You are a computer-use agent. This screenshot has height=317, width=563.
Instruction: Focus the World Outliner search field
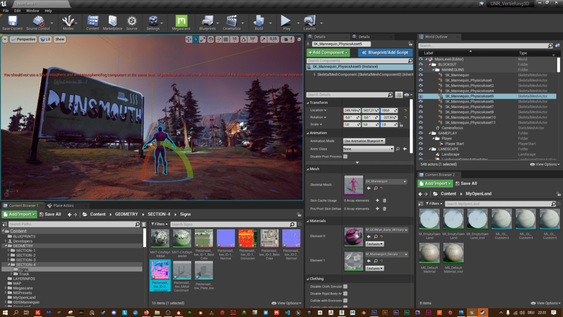tap(483, 46)
